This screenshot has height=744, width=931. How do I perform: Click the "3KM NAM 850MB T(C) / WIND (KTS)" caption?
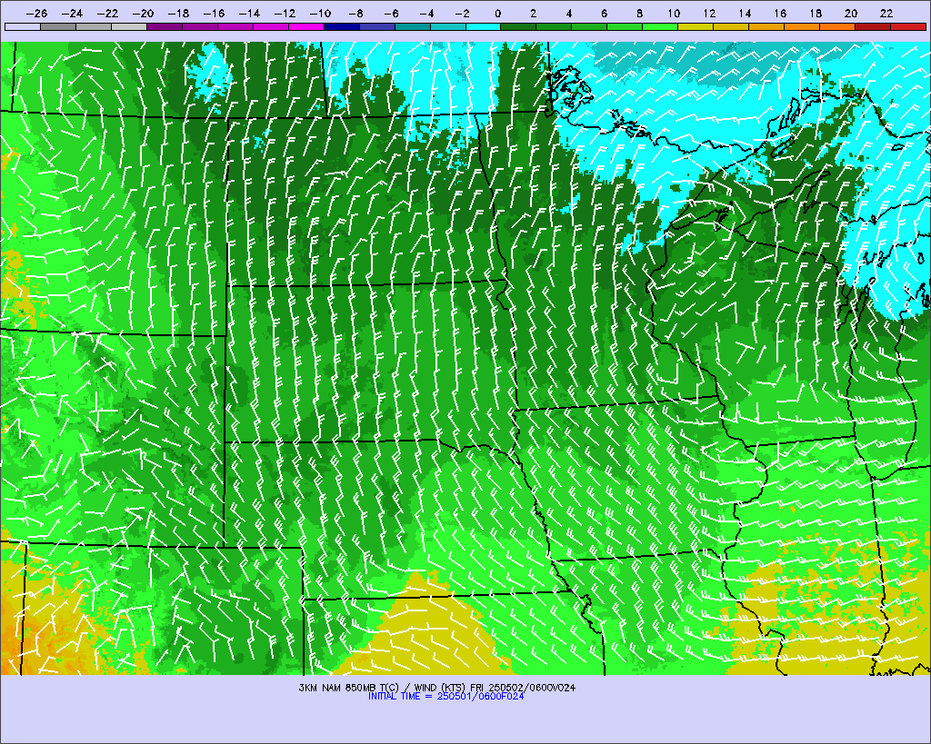pyautogui.click(x=383, y=688)
